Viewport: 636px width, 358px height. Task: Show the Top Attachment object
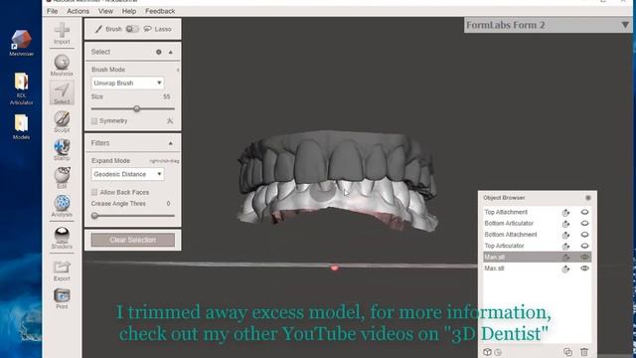(x=584, y=212)
